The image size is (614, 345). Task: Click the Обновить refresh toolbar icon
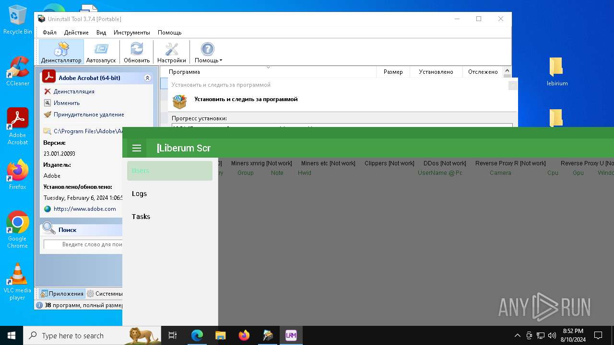coord(137,52)
